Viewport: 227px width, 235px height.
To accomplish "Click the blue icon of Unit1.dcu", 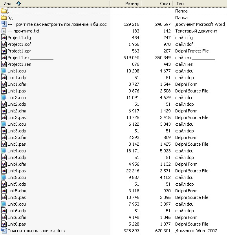I will pyautogui.click(x=4, y=71).
